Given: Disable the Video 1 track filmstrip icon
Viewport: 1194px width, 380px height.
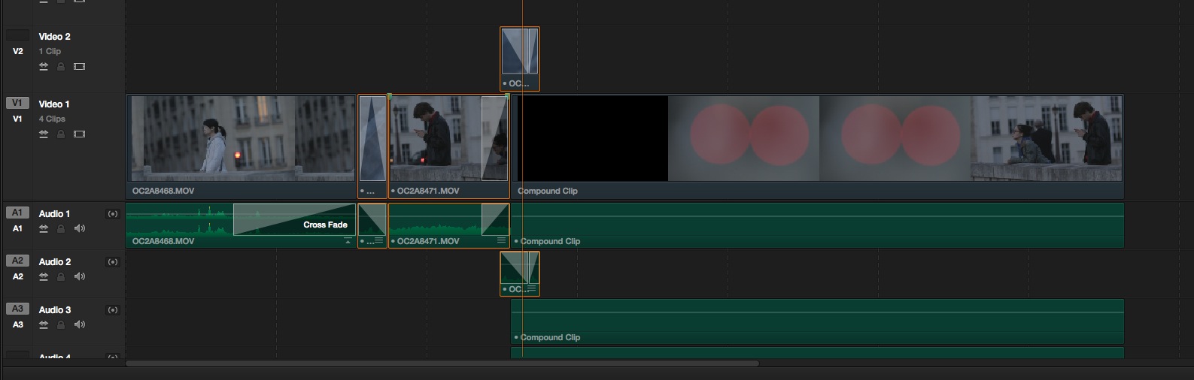Looking at the screenshot, I should tap(80, 134).
